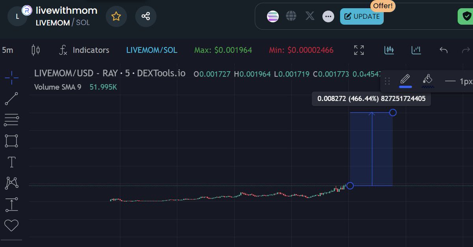The width and height of the screenshot is (473, 247).
Task: Redo the chart action
Action: pyautogui.click(x=466, y=50)
